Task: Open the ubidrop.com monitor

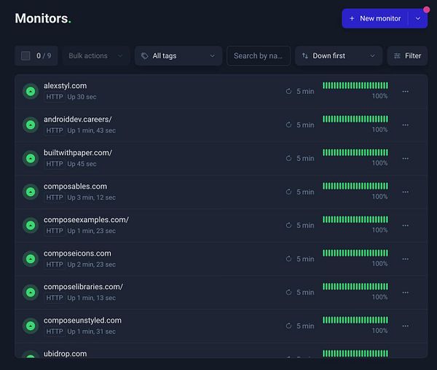Action: [66, 353]
